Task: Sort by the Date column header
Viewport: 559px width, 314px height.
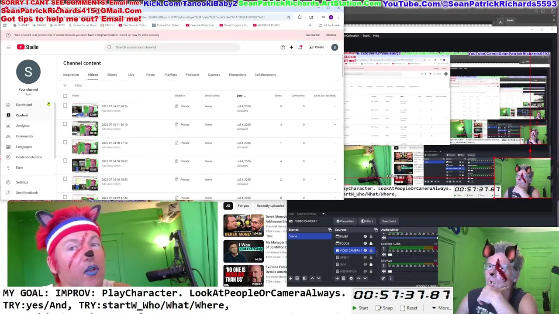Action: pyautogui.click(x=241, y=96)
